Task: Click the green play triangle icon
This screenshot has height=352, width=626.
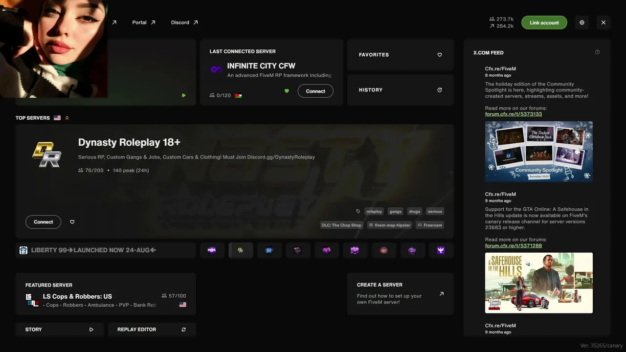Action: pos(184,95)
